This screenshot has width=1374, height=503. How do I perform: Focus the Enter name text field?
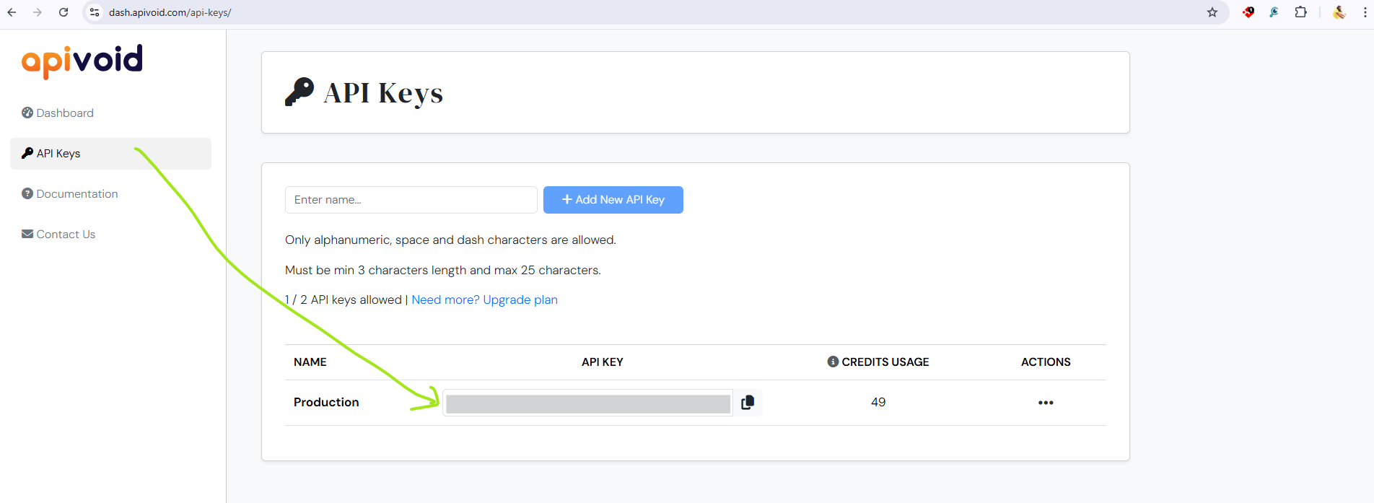[411, 200]
